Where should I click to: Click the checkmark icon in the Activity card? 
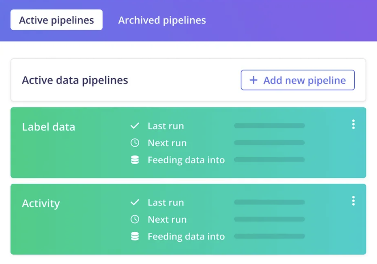pyautogui.click(x=135, y=202)
